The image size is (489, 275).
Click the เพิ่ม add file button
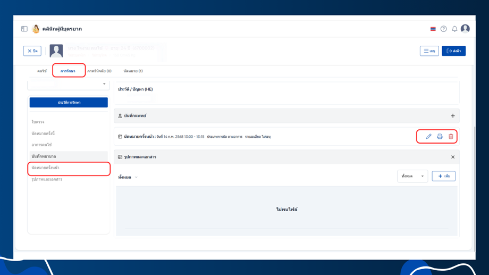443,176
